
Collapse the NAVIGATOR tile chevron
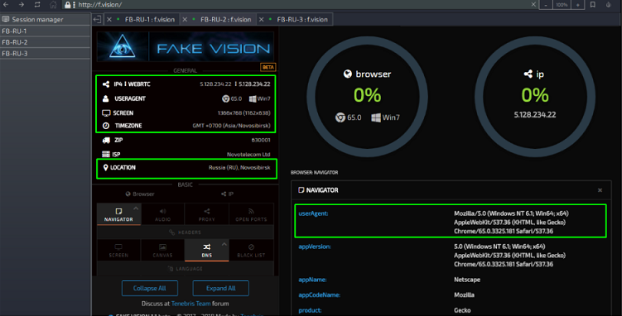tap(136, 208)
